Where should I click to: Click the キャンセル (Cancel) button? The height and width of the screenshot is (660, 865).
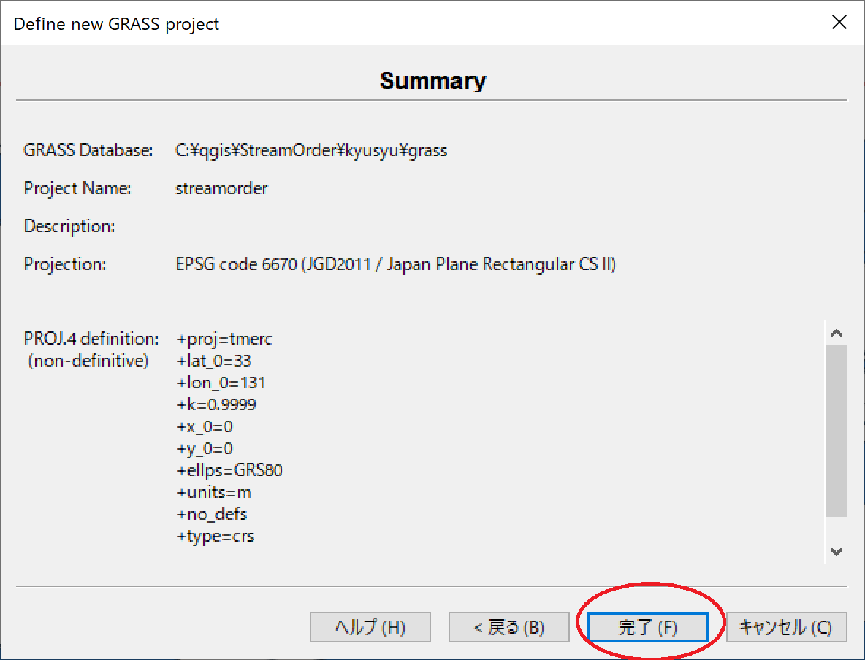coord(786,626)
